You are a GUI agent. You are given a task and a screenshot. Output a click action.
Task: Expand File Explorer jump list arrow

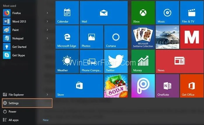coord(47,95)
